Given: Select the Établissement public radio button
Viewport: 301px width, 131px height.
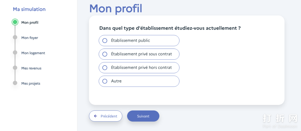Looking at the screenshot, I should pyautogui.click(x=105, y=41).
